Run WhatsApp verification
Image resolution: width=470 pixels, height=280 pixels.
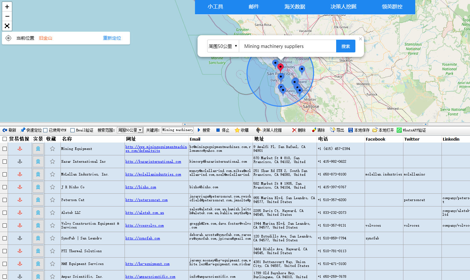pyautogui.click(x=411, y=130)
